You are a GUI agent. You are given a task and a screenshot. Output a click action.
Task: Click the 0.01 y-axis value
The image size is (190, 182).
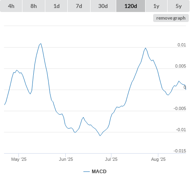[x=182, y=45]
